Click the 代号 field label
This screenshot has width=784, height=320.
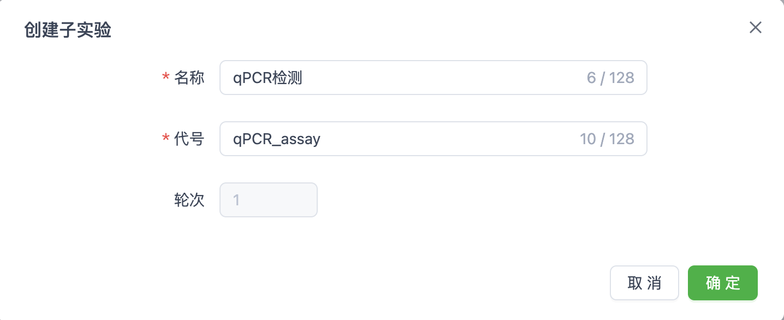pyautogui.click(x=189, y=139)
